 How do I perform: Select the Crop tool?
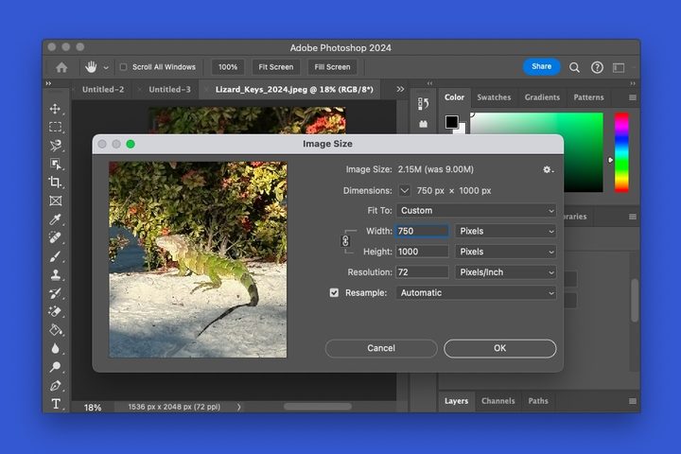(55, 182)
